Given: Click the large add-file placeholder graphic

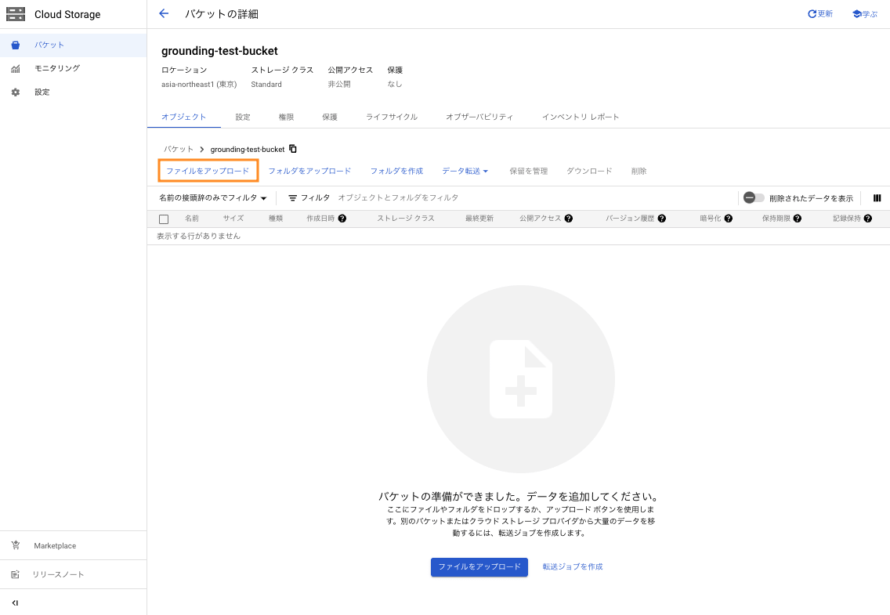Looking at the screenshot, I should pyautogui.click(x=521, y=379).
